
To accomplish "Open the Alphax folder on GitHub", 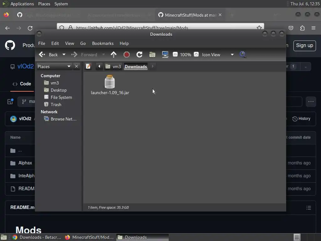I will pyautogui.click(x=25, y=163).
